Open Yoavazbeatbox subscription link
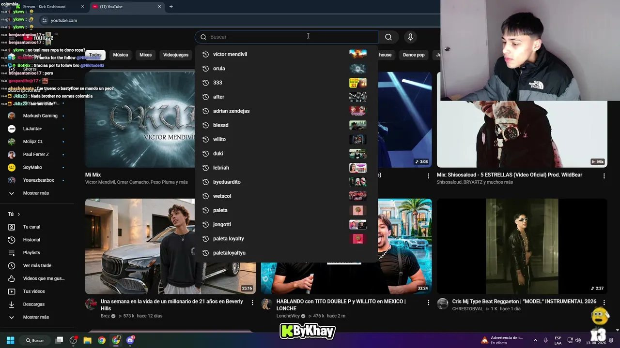 38,180
